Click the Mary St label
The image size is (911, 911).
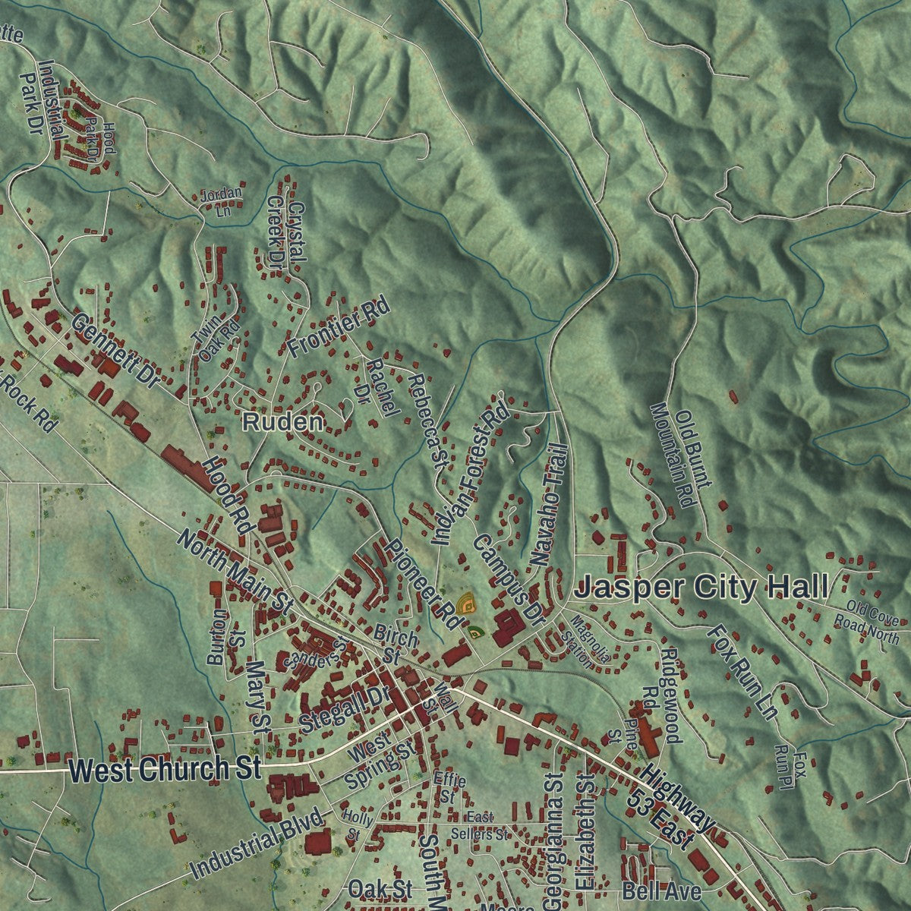259,697
